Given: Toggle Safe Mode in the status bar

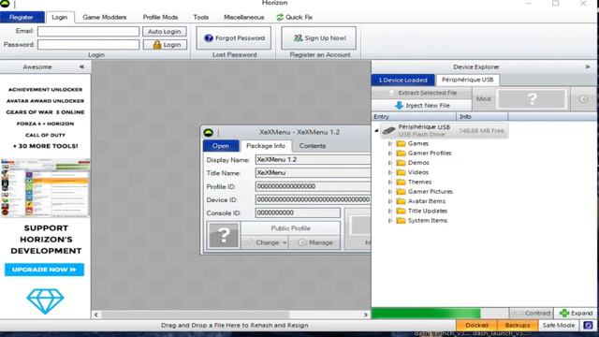Looking at the screenshot, I should click(x=558, y=325).
